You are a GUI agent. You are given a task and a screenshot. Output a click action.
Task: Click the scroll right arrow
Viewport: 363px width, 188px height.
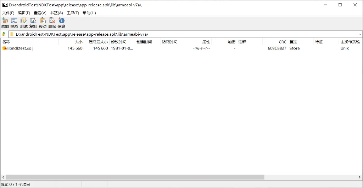click(x=359, y=177)
